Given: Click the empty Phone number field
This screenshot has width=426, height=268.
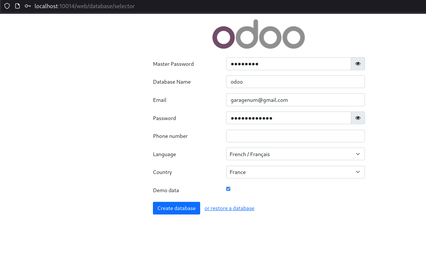Looking at the screenshot, I should [295, 136].
